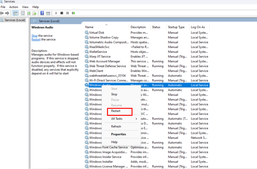The width and height of the screenshot is (257, 169).
Task: Sort by the Startup Type column header
Action: pos(176,27)
